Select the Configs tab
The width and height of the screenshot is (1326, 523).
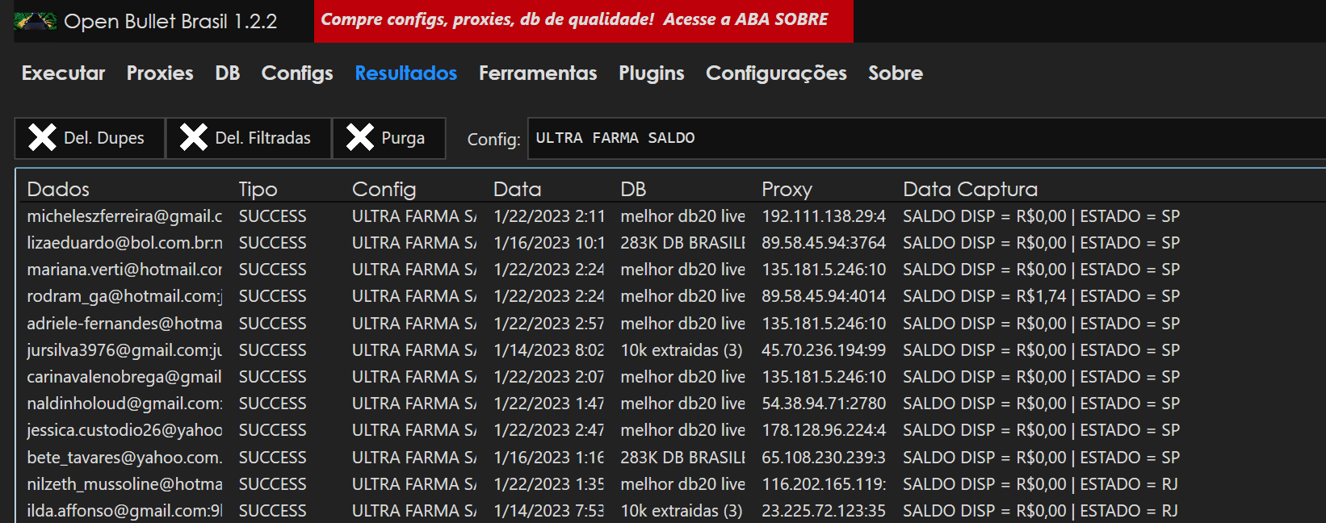click(x=297, y=73)
